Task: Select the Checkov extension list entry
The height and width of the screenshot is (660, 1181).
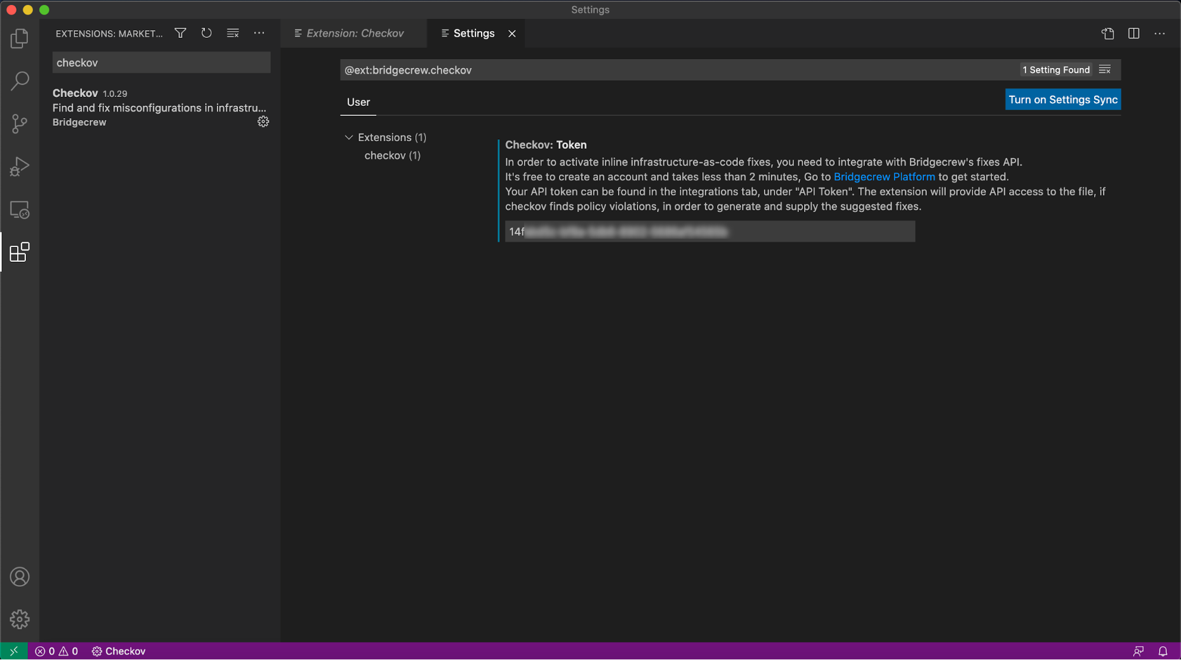Action: coord(160,107)
